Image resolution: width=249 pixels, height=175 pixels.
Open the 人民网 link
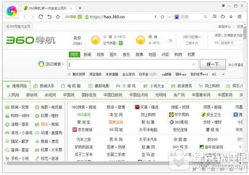14,95
